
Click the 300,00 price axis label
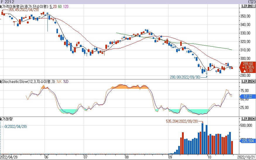[245, 58]
